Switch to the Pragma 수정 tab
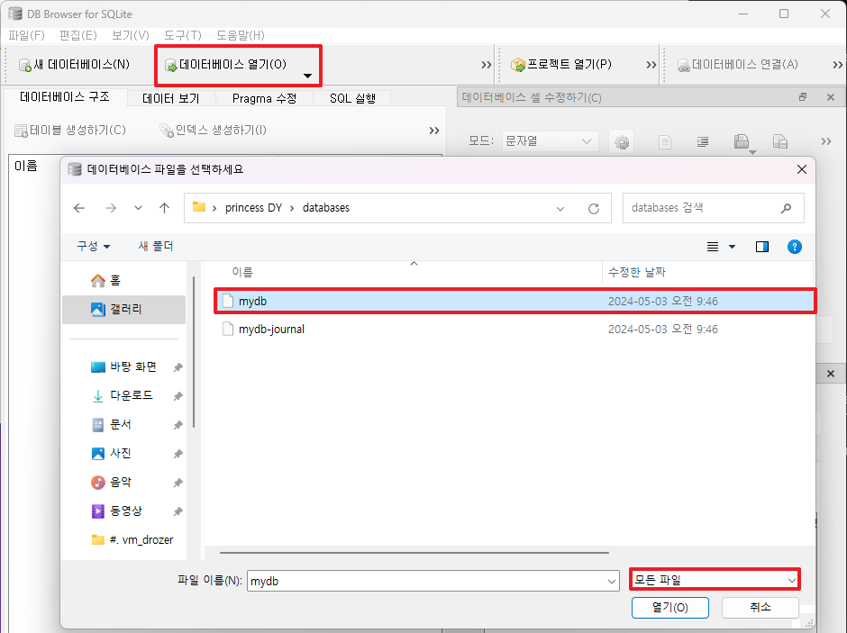 264,98
